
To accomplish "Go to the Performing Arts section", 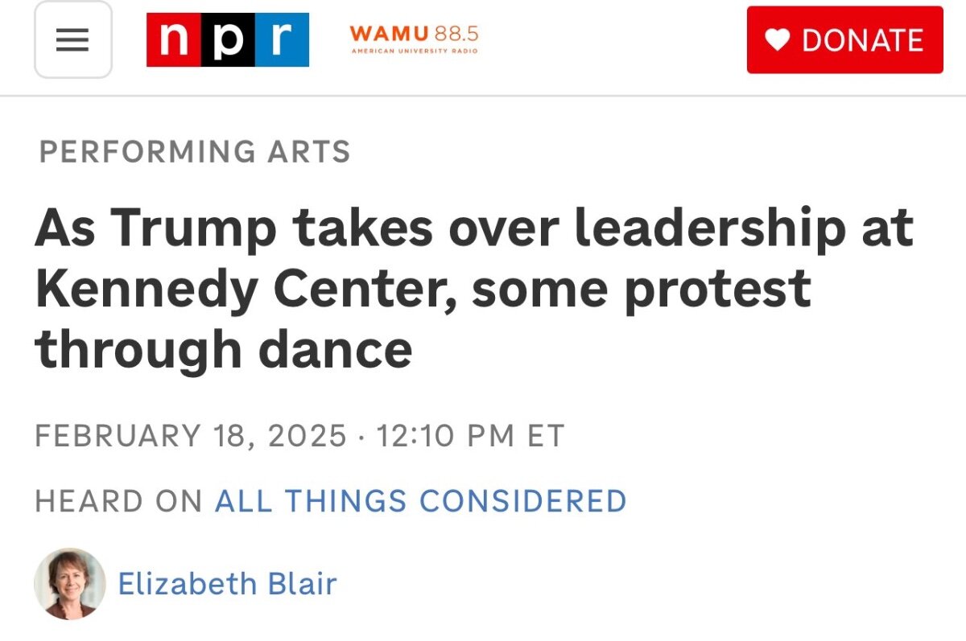I will pyautogui.click(x=195, y=151).
